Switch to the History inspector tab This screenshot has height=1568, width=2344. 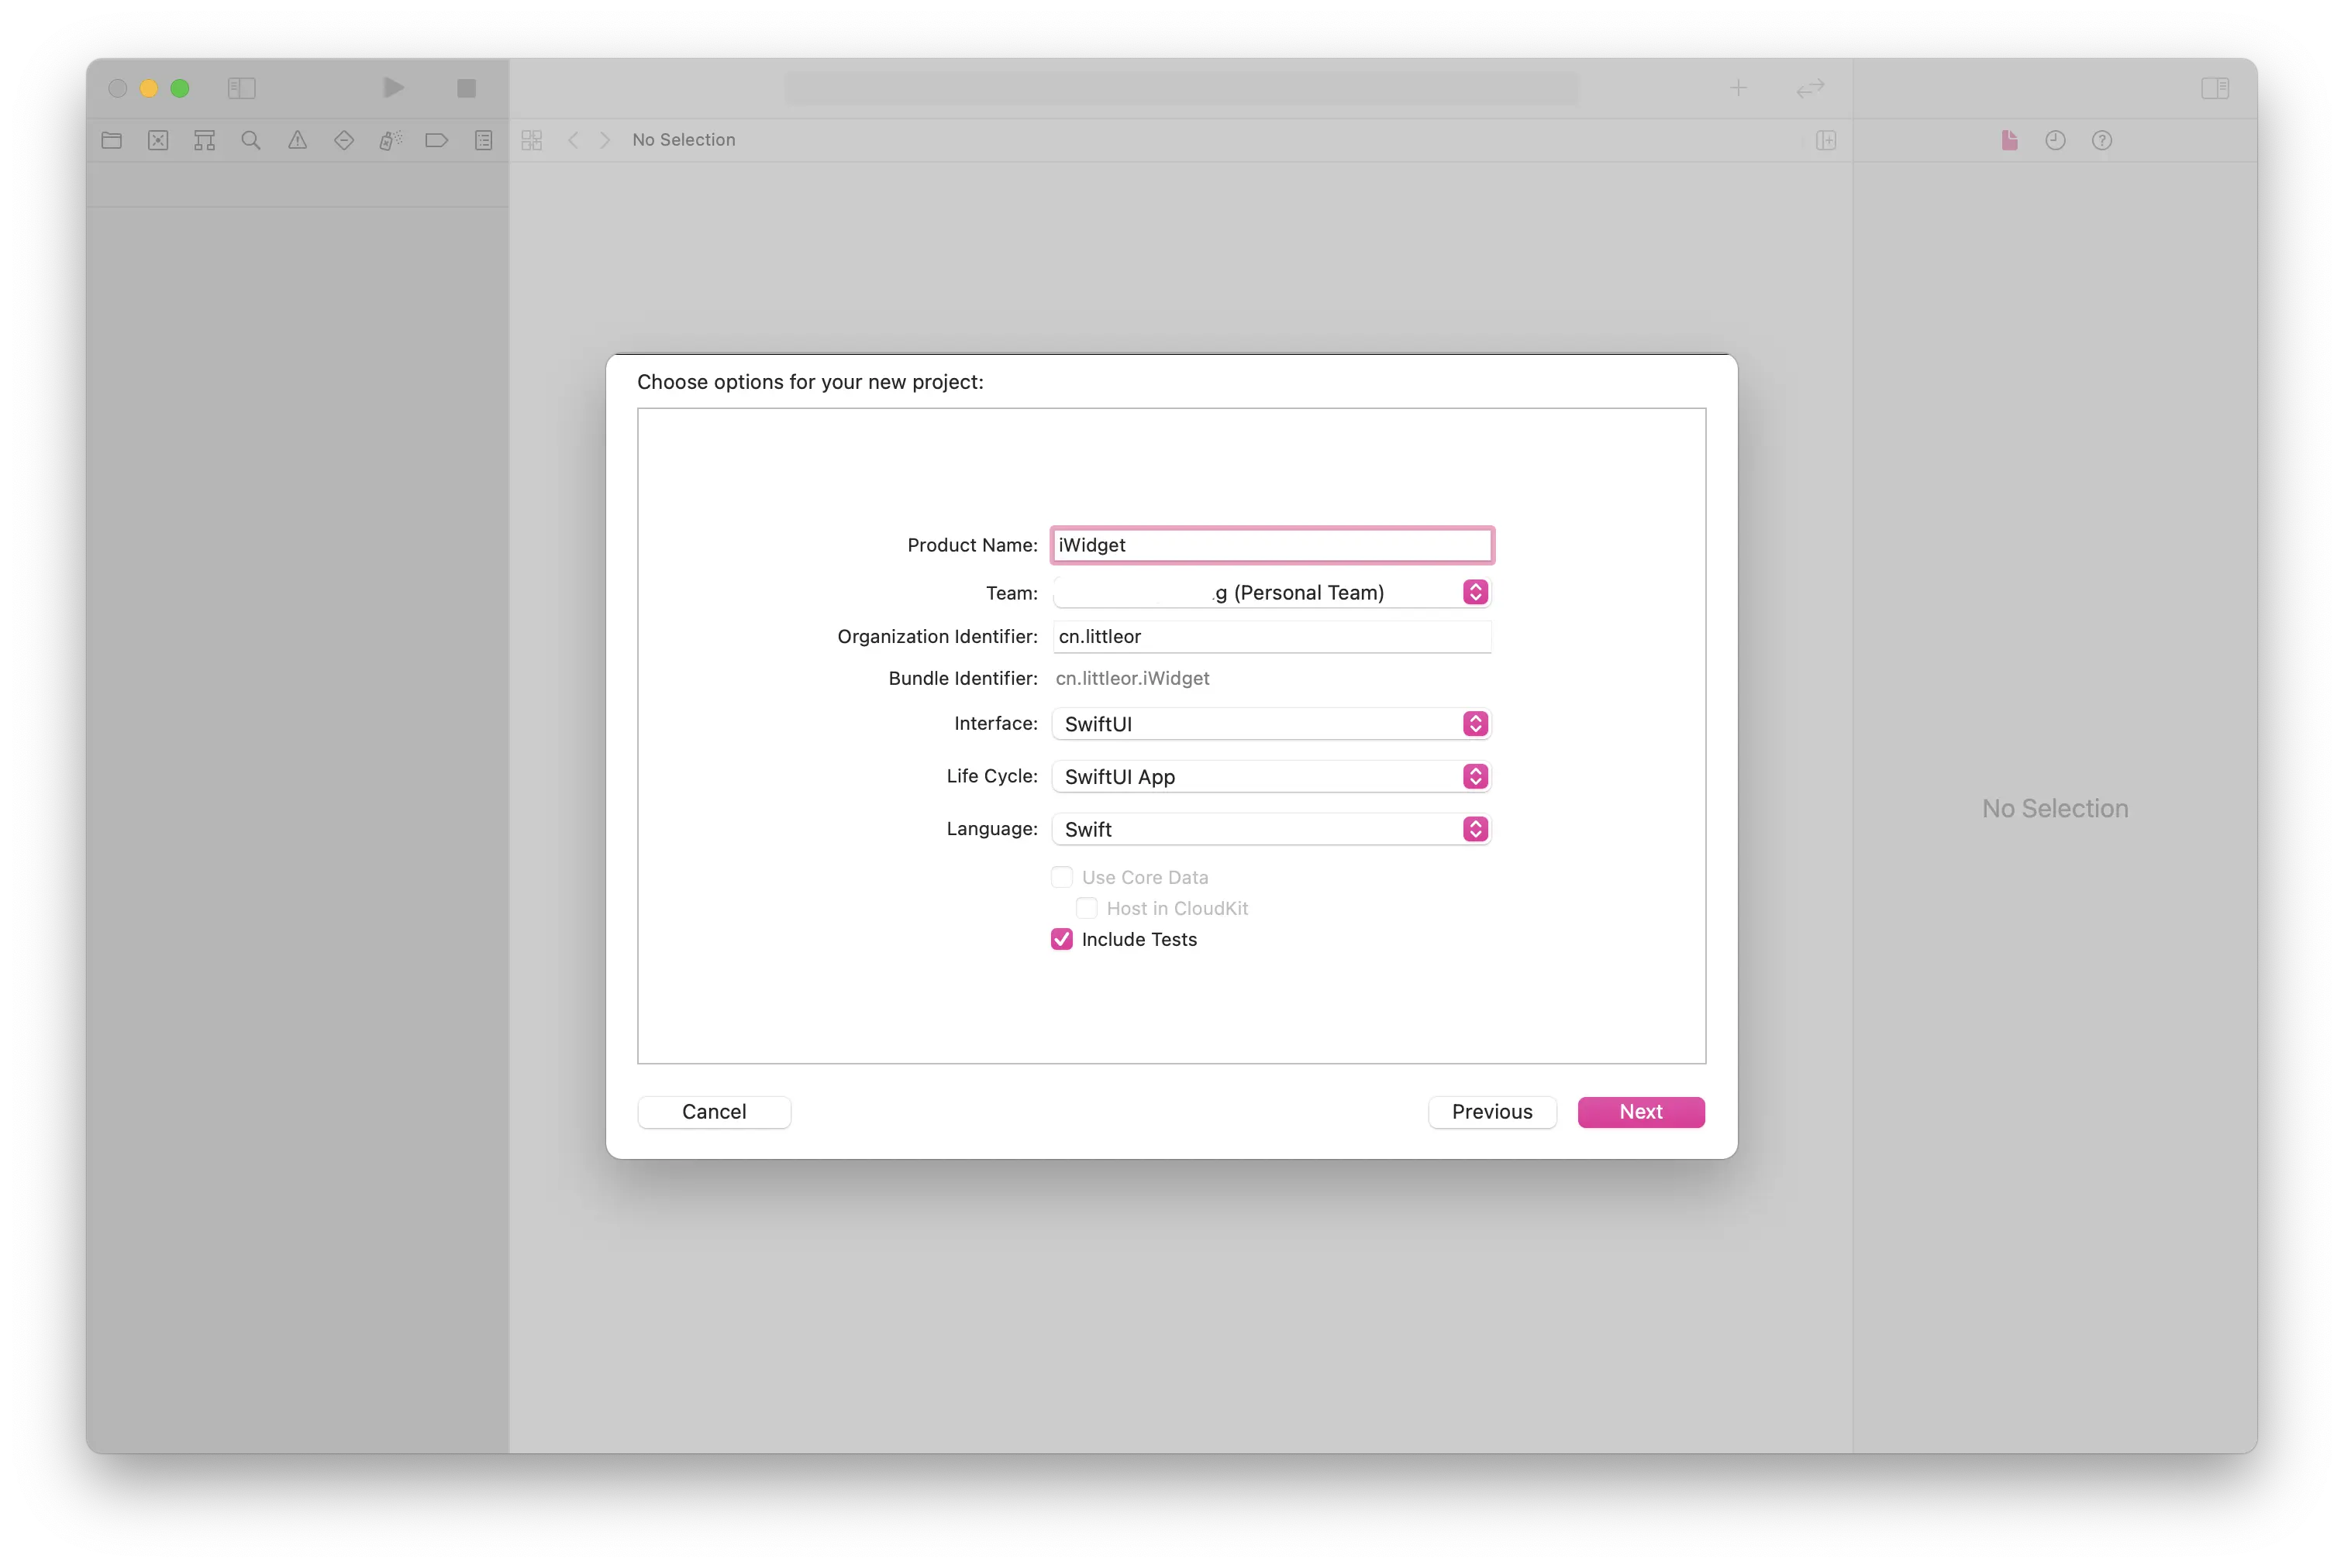pos(2055,140)
